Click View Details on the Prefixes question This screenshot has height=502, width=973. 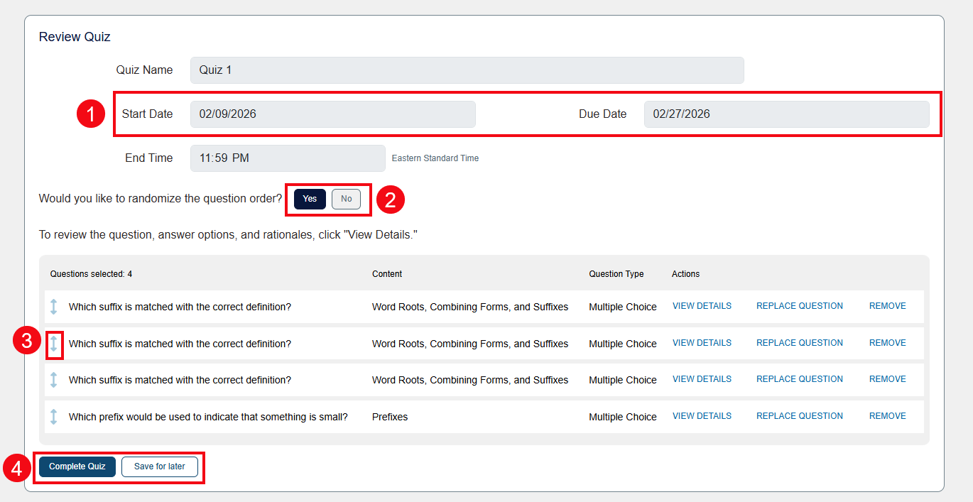click(x=702, y=415)
